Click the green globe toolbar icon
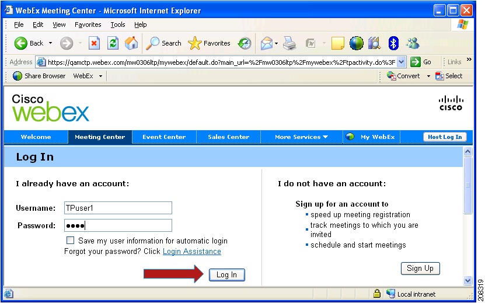485x303 pixels. click(x=357, y=43)
